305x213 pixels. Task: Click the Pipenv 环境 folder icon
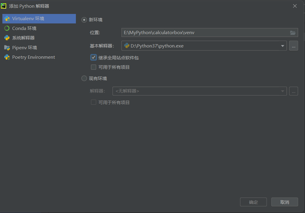click(x=7, y=47)
